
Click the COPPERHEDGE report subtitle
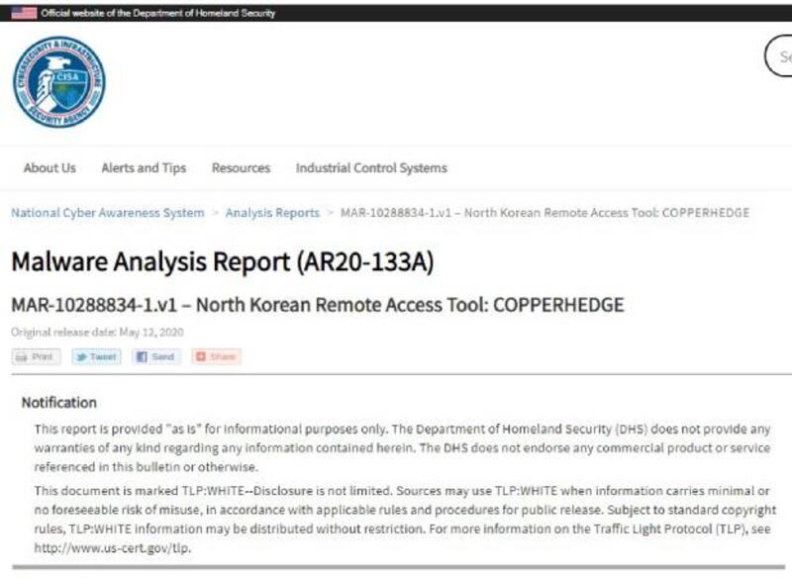318,305
